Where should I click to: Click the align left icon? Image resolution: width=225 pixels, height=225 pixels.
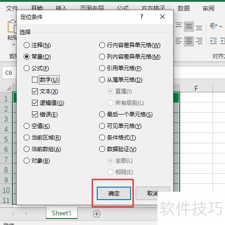(x=179, y=41)
